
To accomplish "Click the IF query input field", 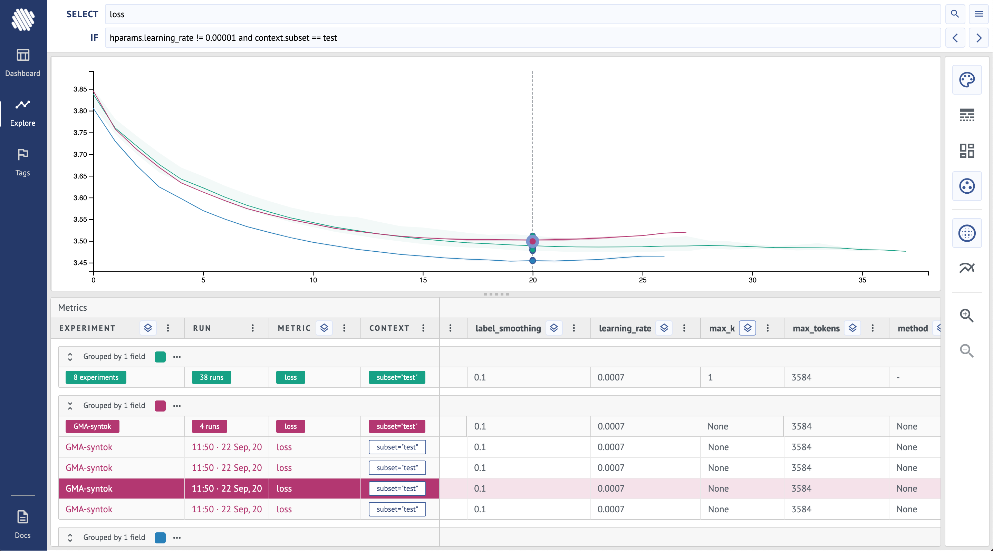I will (522, 38).
